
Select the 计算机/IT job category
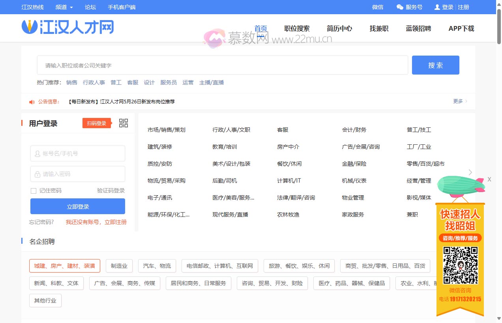click(x=288, y=181)
